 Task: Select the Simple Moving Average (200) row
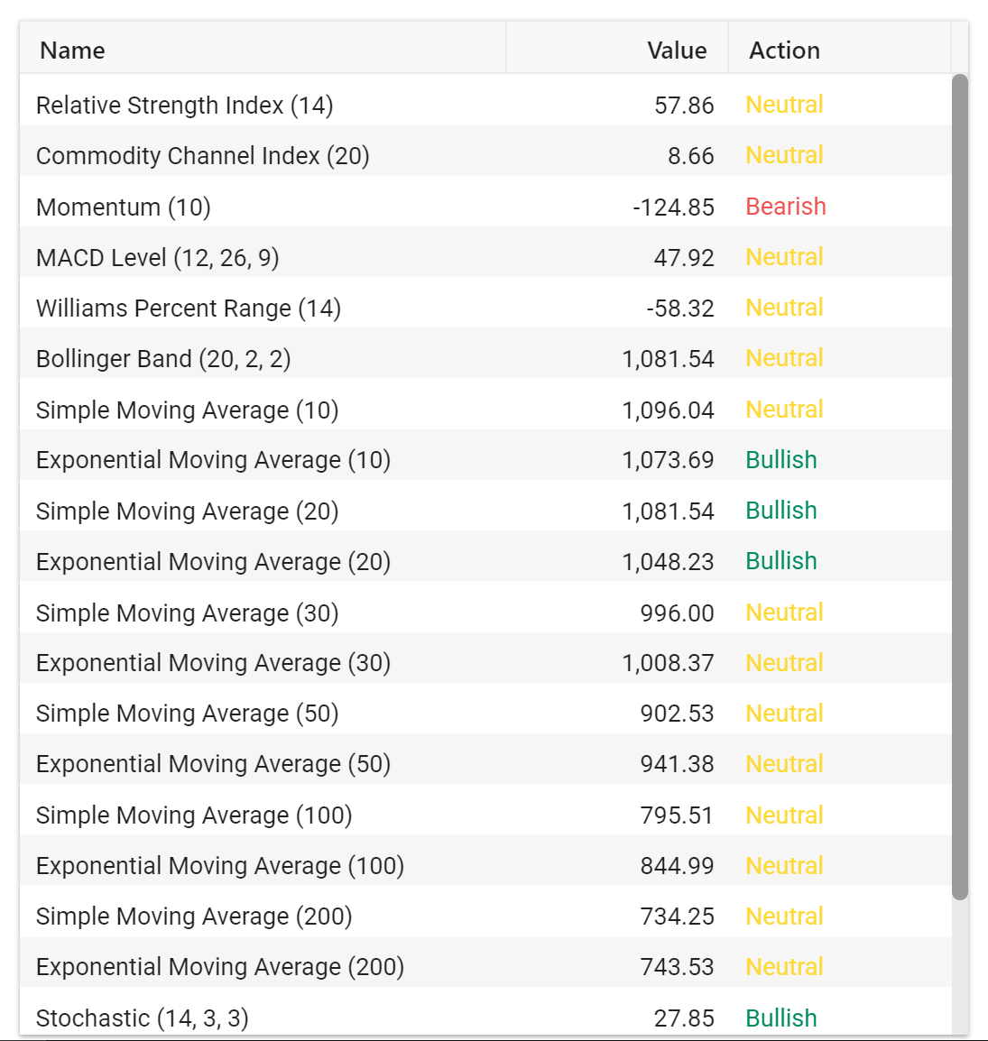pyautogui.click(x=485, y=917)
